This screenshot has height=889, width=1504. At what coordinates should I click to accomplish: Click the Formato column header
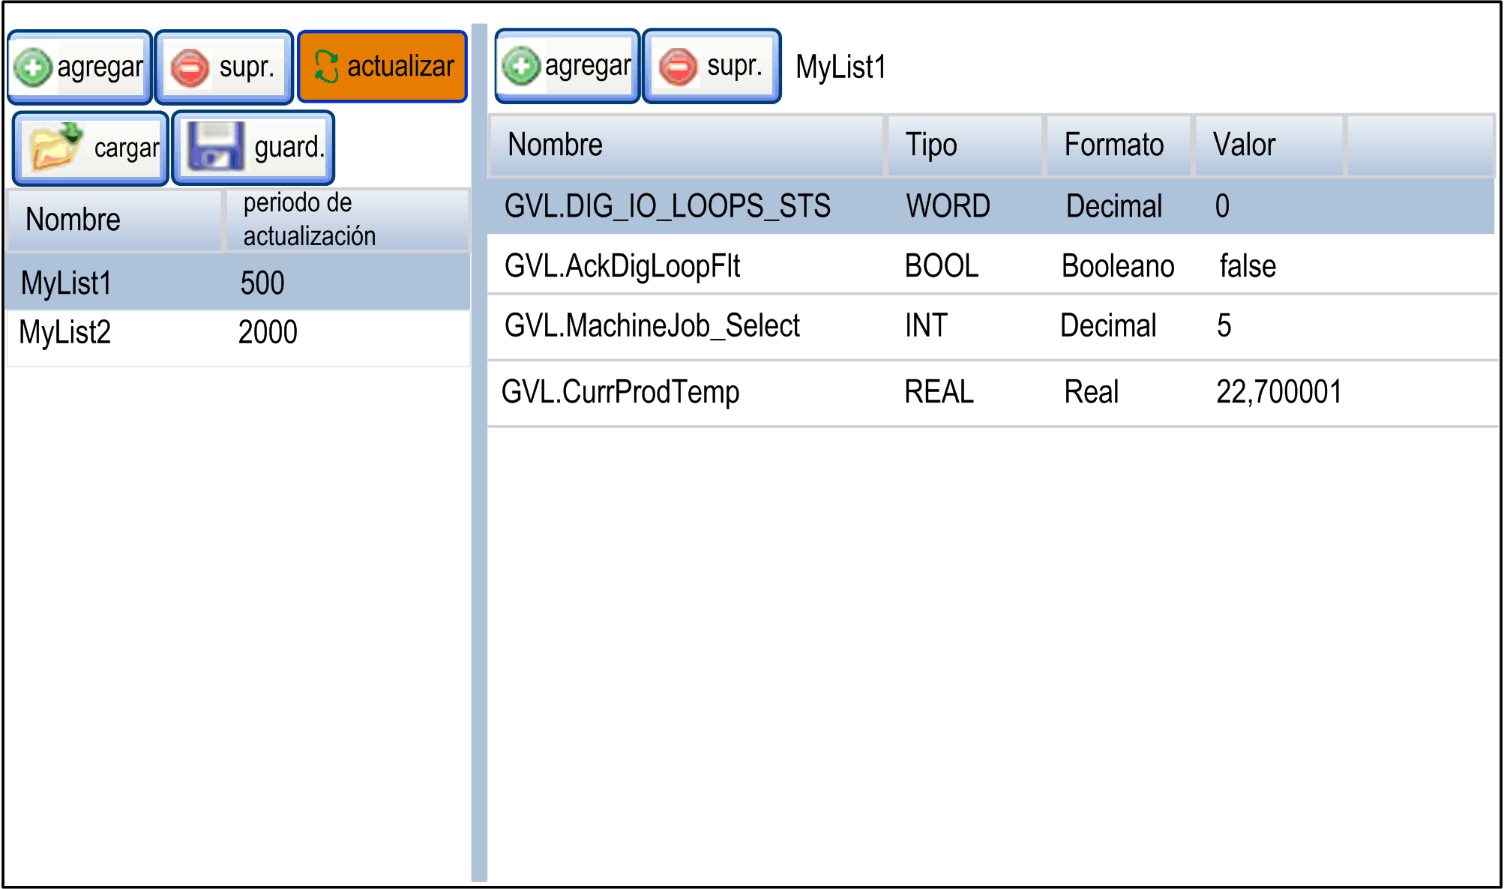[x=1114, y=145]
